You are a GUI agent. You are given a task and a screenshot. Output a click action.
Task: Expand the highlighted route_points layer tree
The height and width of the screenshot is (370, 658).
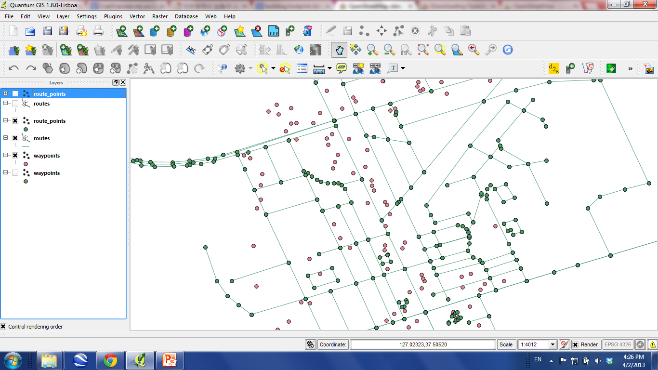(5, 93)
